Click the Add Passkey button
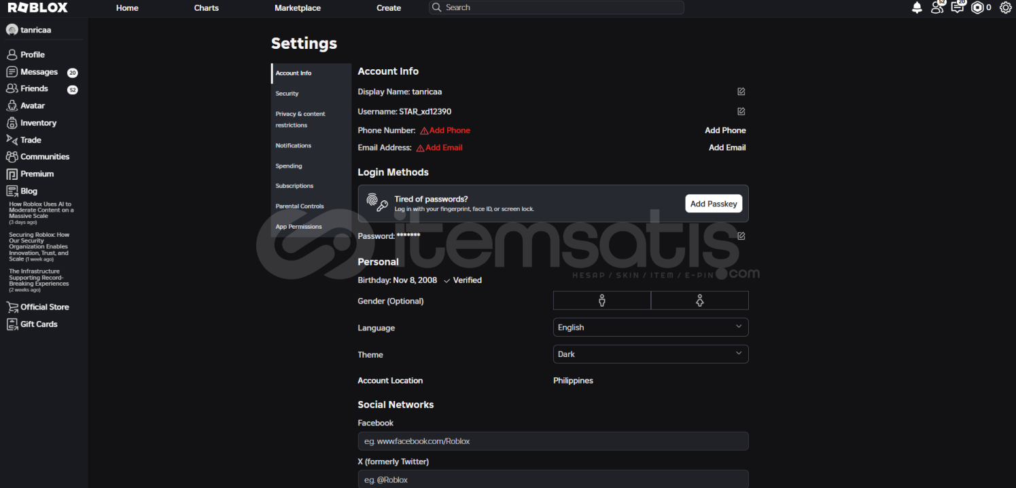 (x=714, y=204)
